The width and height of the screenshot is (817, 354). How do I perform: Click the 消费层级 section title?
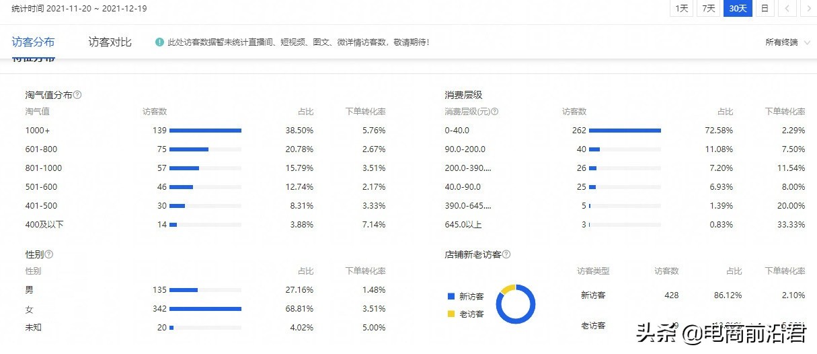click(463, 95)
